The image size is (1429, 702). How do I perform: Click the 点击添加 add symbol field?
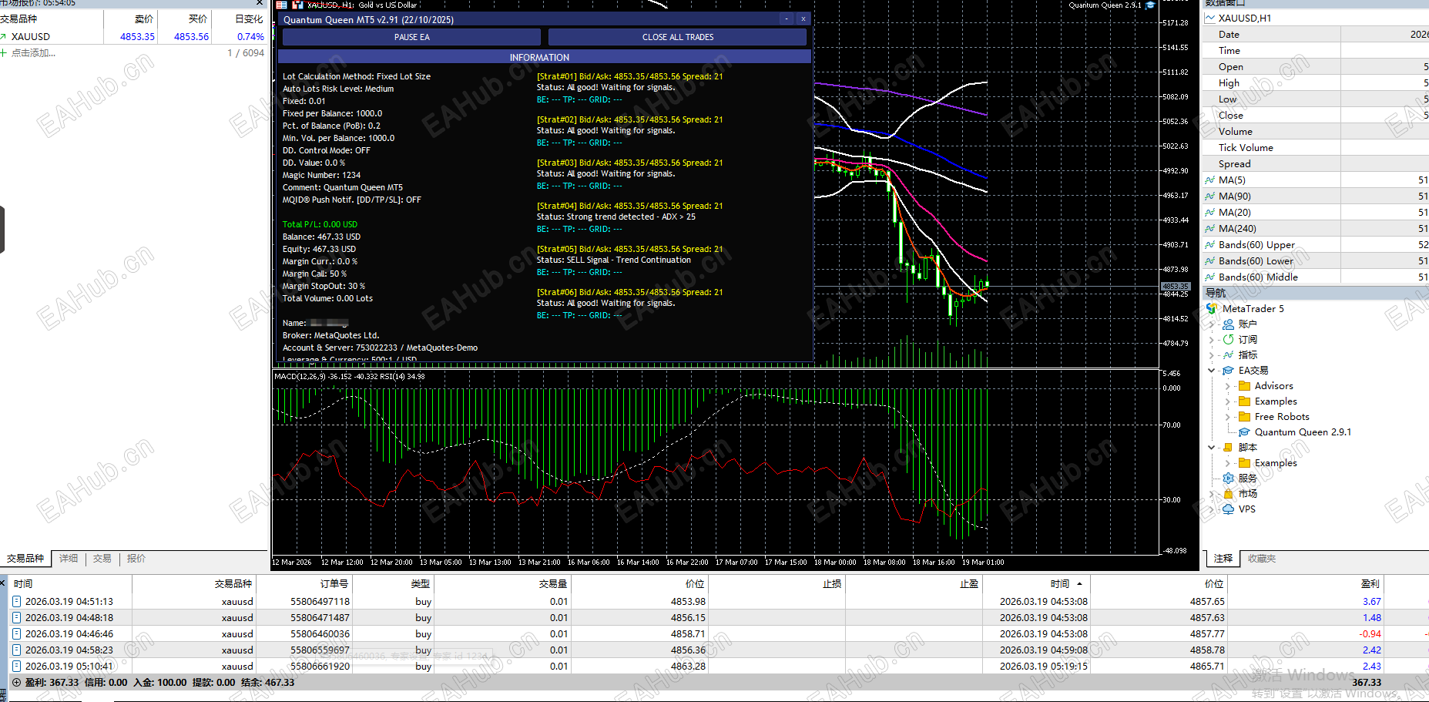(33, 53)
